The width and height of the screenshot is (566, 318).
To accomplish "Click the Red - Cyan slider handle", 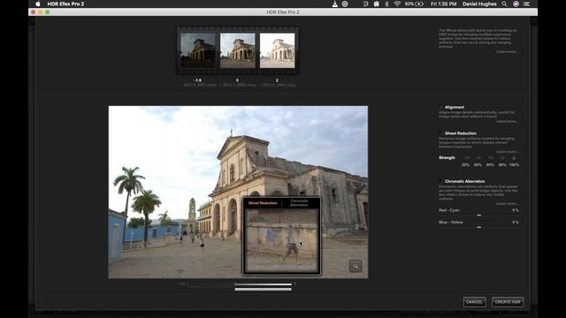I will point(479,216).
